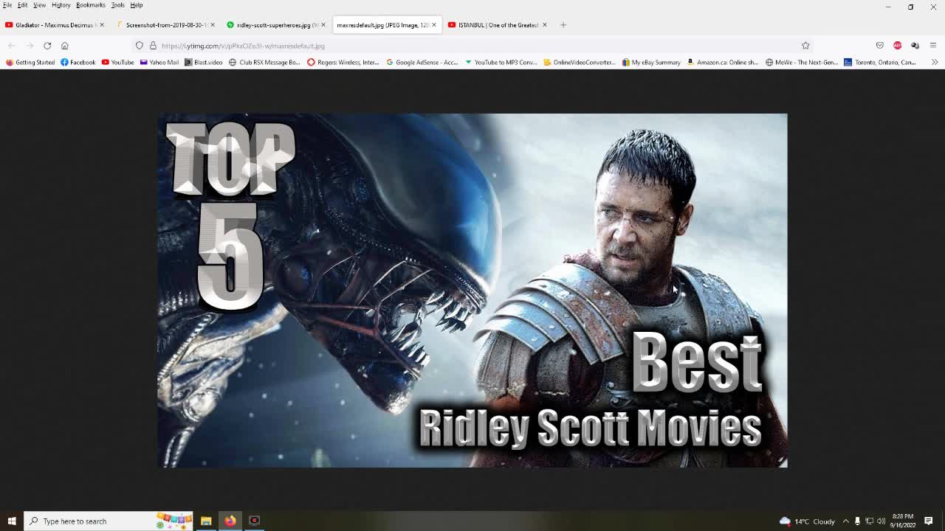945x531 pixels.
Task: Open the Firefox home page
Action: click(x=65, y=46)
